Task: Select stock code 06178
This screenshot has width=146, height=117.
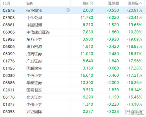Action: [9, 97]
